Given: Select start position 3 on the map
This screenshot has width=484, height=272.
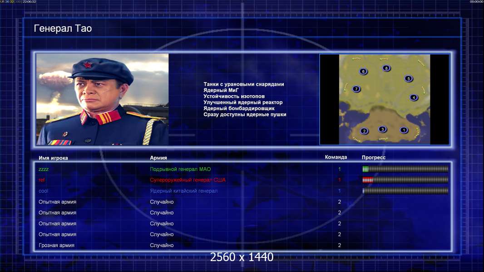Looking at the screenshot, I should coord(382,129).
